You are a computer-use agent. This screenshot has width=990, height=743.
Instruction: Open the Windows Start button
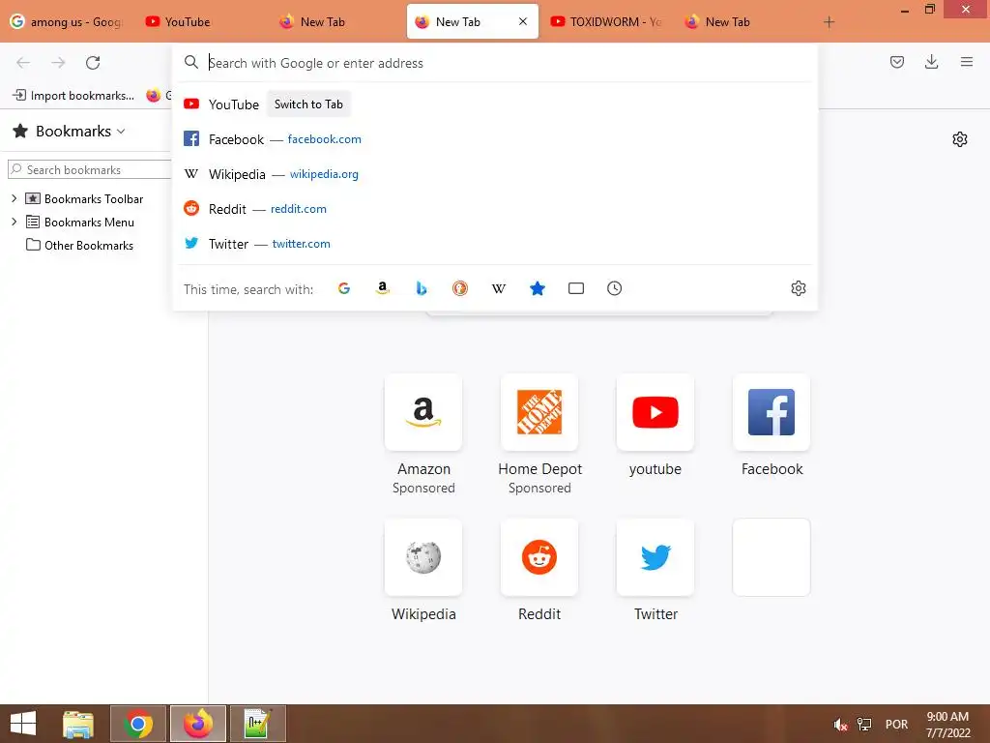click(x=23, y=724)
